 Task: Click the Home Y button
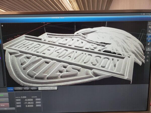tap(38, 103)
